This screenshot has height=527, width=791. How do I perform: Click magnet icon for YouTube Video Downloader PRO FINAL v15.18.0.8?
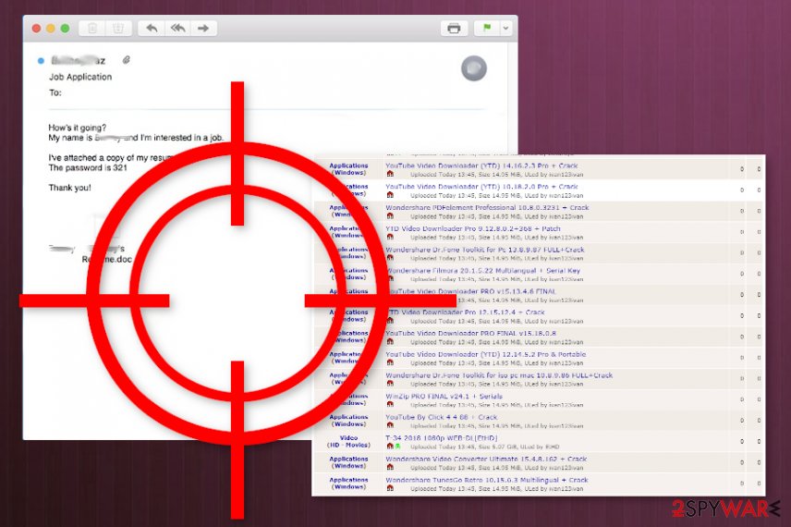tap(390, 342)
